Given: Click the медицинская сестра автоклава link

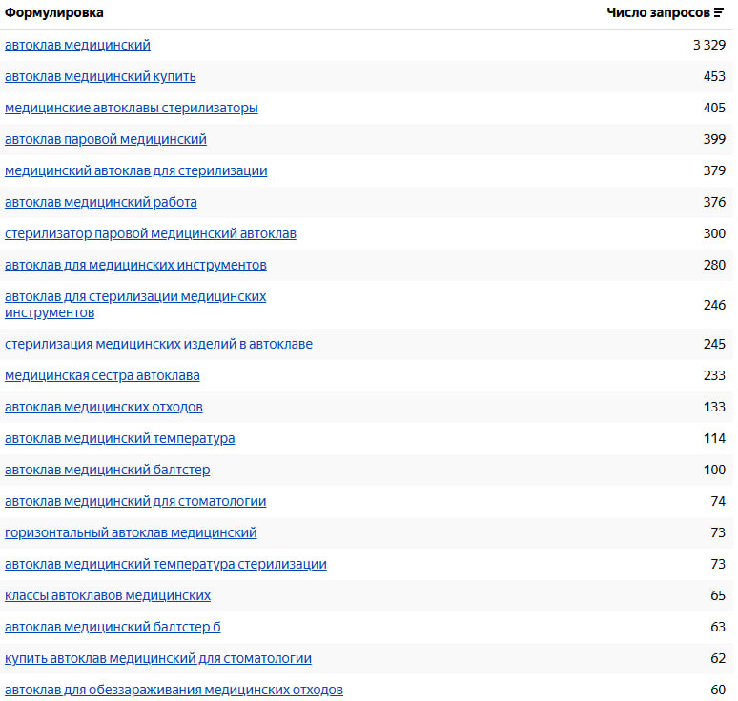Looking at the screenshot, I should 102,375.
